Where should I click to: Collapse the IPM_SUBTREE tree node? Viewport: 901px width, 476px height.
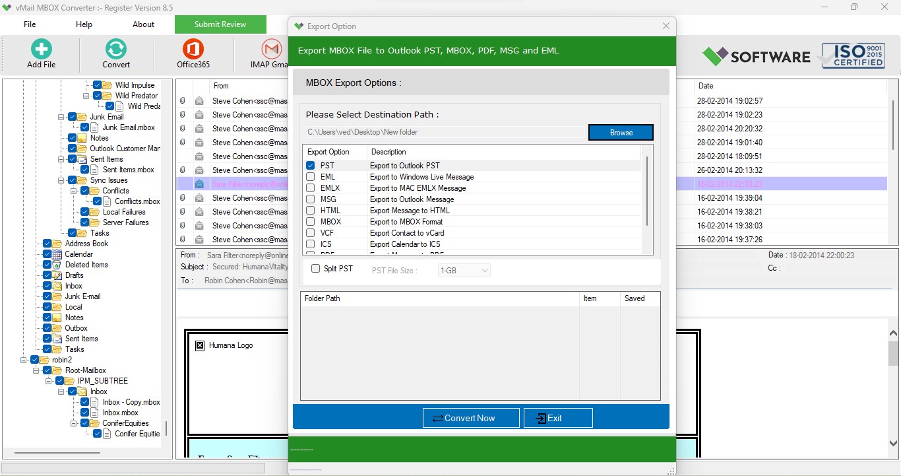[48, 381]
